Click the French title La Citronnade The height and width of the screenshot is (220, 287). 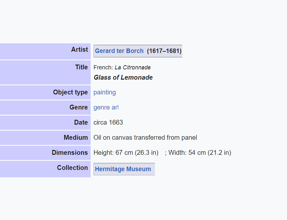(x=133, y=67)
